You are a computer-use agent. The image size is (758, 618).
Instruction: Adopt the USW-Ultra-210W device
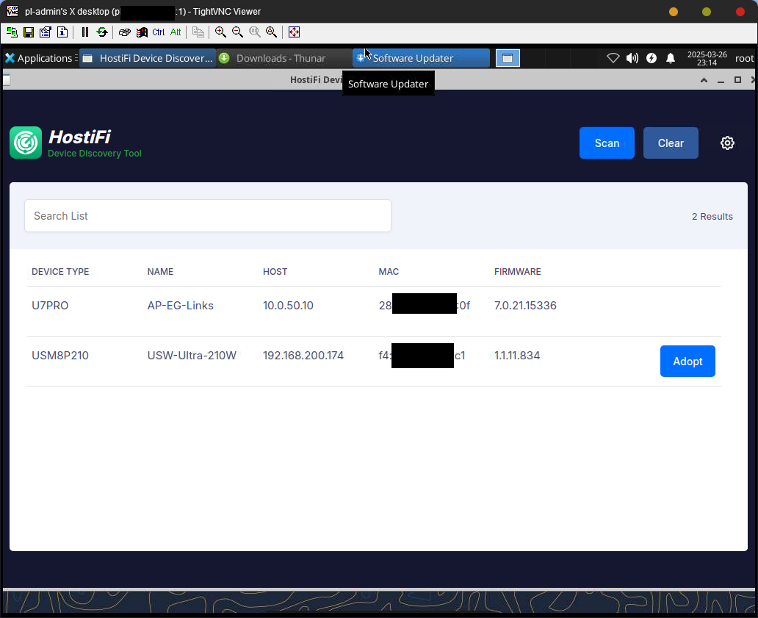point(687,362)
